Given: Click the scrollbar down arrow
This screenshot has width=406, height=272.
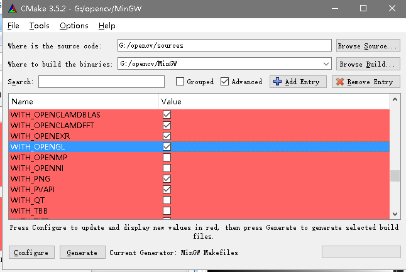Looking at the screenshot, I should click(x=395, y=214).
